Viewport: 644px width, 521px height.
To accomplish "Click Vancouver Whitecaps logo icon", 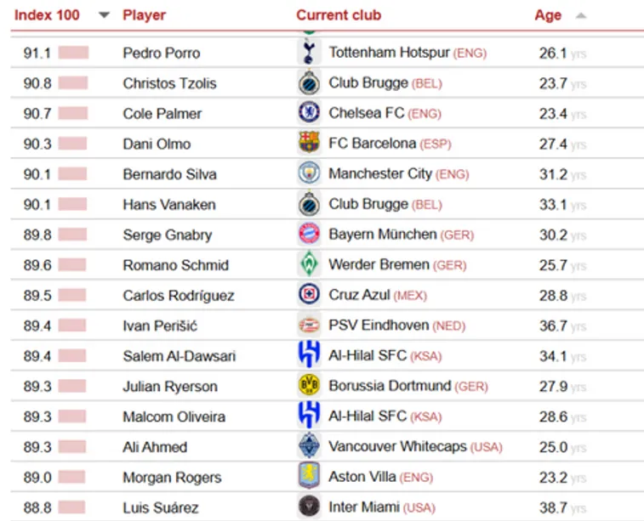I will tap(308, 446).
